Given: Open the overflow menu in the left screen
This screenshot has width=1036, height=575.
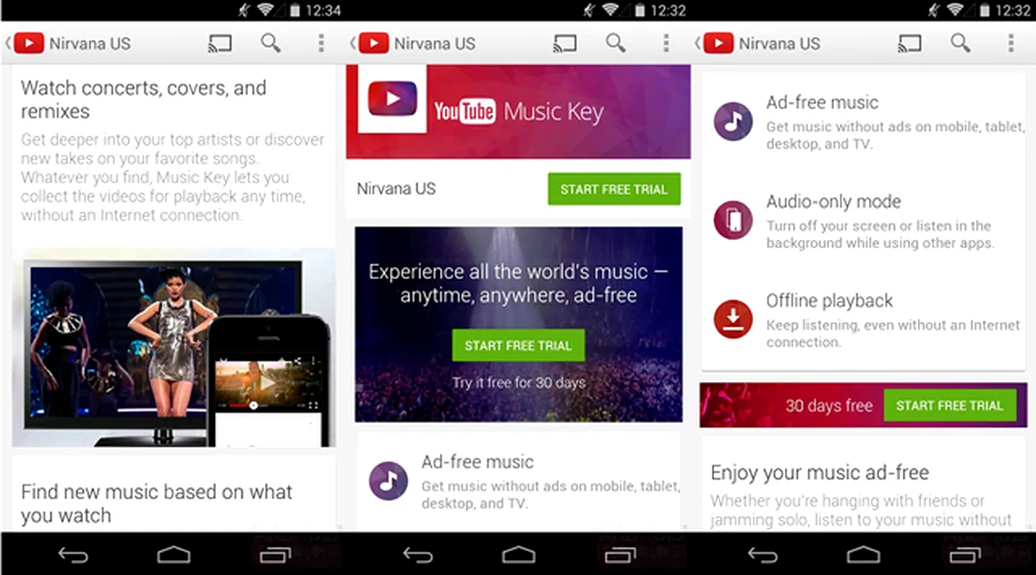Looking at the screenshot, I should point(321,43).
